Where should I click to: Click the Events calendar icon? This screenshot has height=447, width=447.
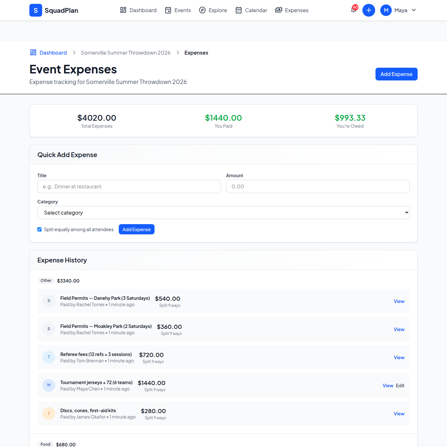click(x=168, y=10)
